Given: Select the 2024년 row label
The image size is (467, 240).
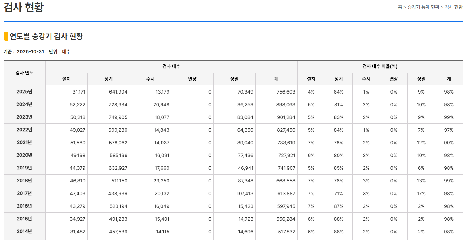Looking at the screenshot, I should 24,104.
